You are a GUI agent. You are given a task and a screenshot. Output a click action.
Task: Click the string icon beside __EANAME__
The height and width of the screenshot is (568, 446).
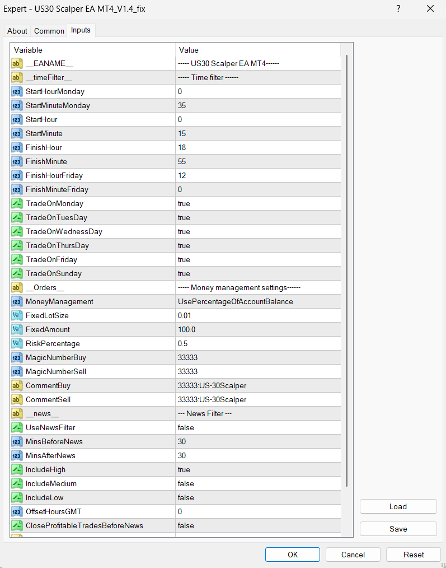point(17,63)
